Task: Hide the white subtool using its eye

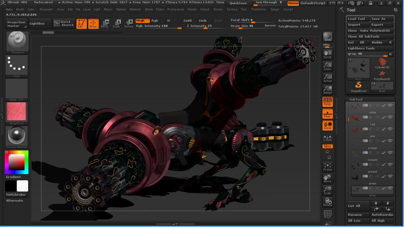Action: point(390,105)
